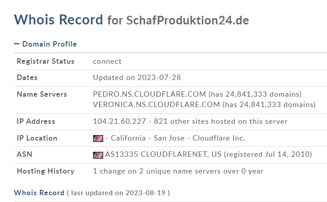Click the US flag beside AS13335
327x202 pixels.
[98, 155]
